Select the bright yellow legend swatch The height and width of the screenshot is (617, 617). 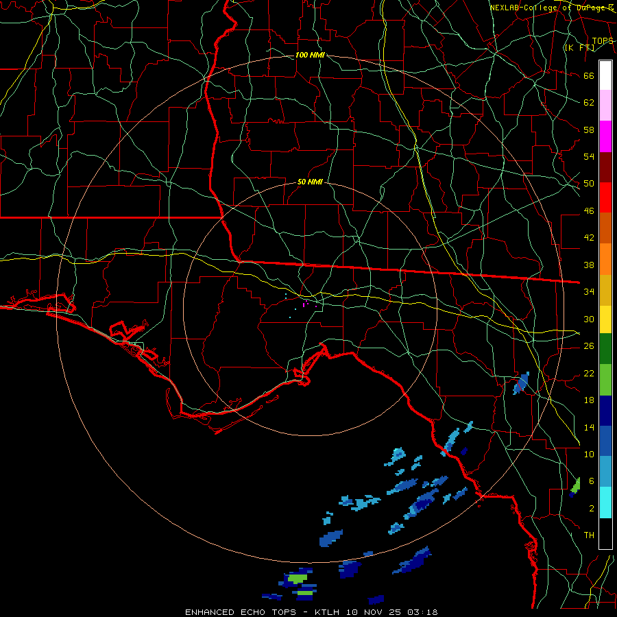click(x=605, y=319)
